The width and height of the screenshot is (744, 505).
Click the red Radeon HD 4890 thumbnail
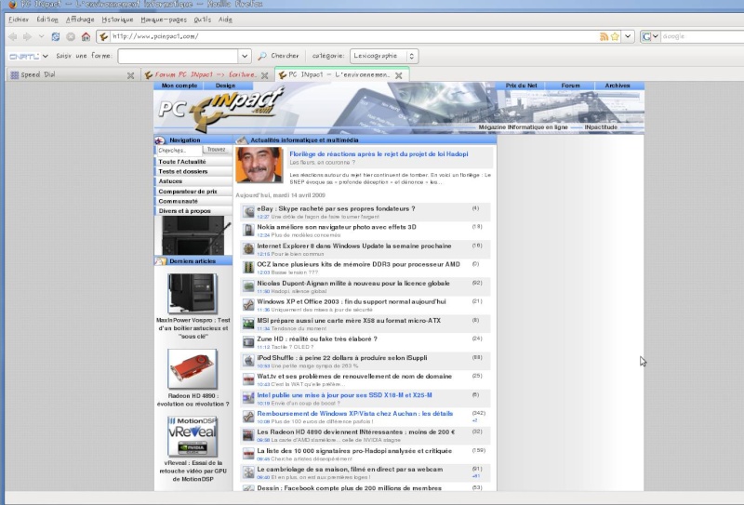pos(193,369)
